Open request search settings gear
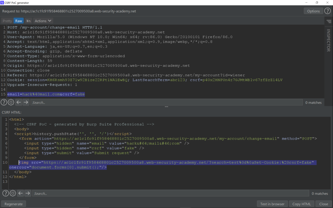This screenshot has width=333, height=208. coord(11,102)
